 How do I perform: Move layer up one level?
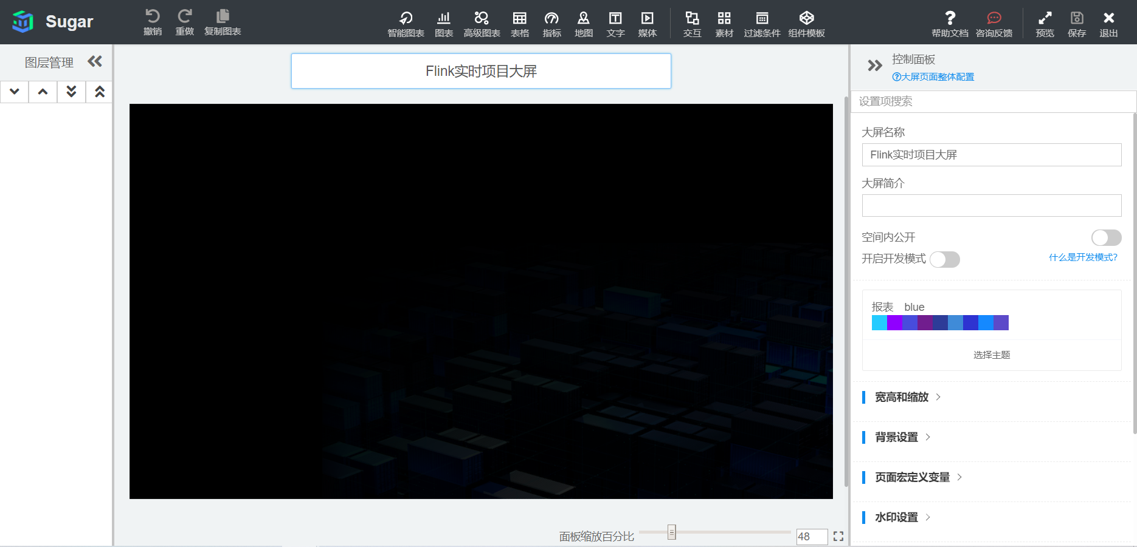point(43,92)
